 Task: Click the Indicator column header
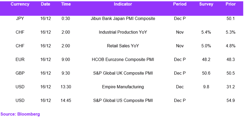click(x=123, y=4)
